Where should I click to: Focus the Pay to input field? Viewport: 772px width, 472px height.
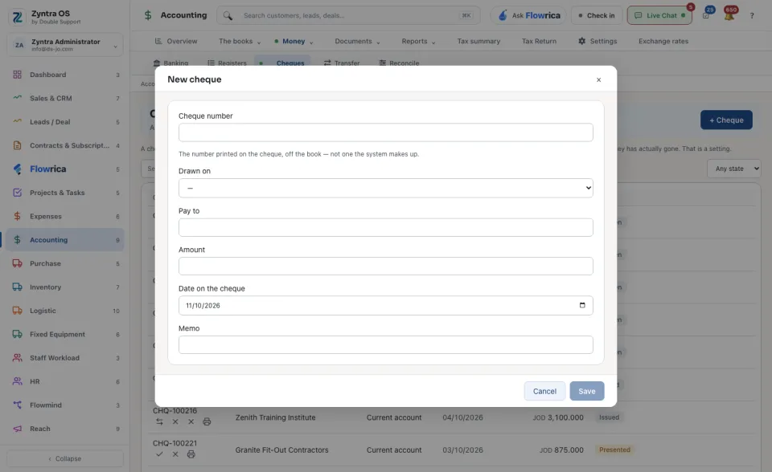coord(386,227)
